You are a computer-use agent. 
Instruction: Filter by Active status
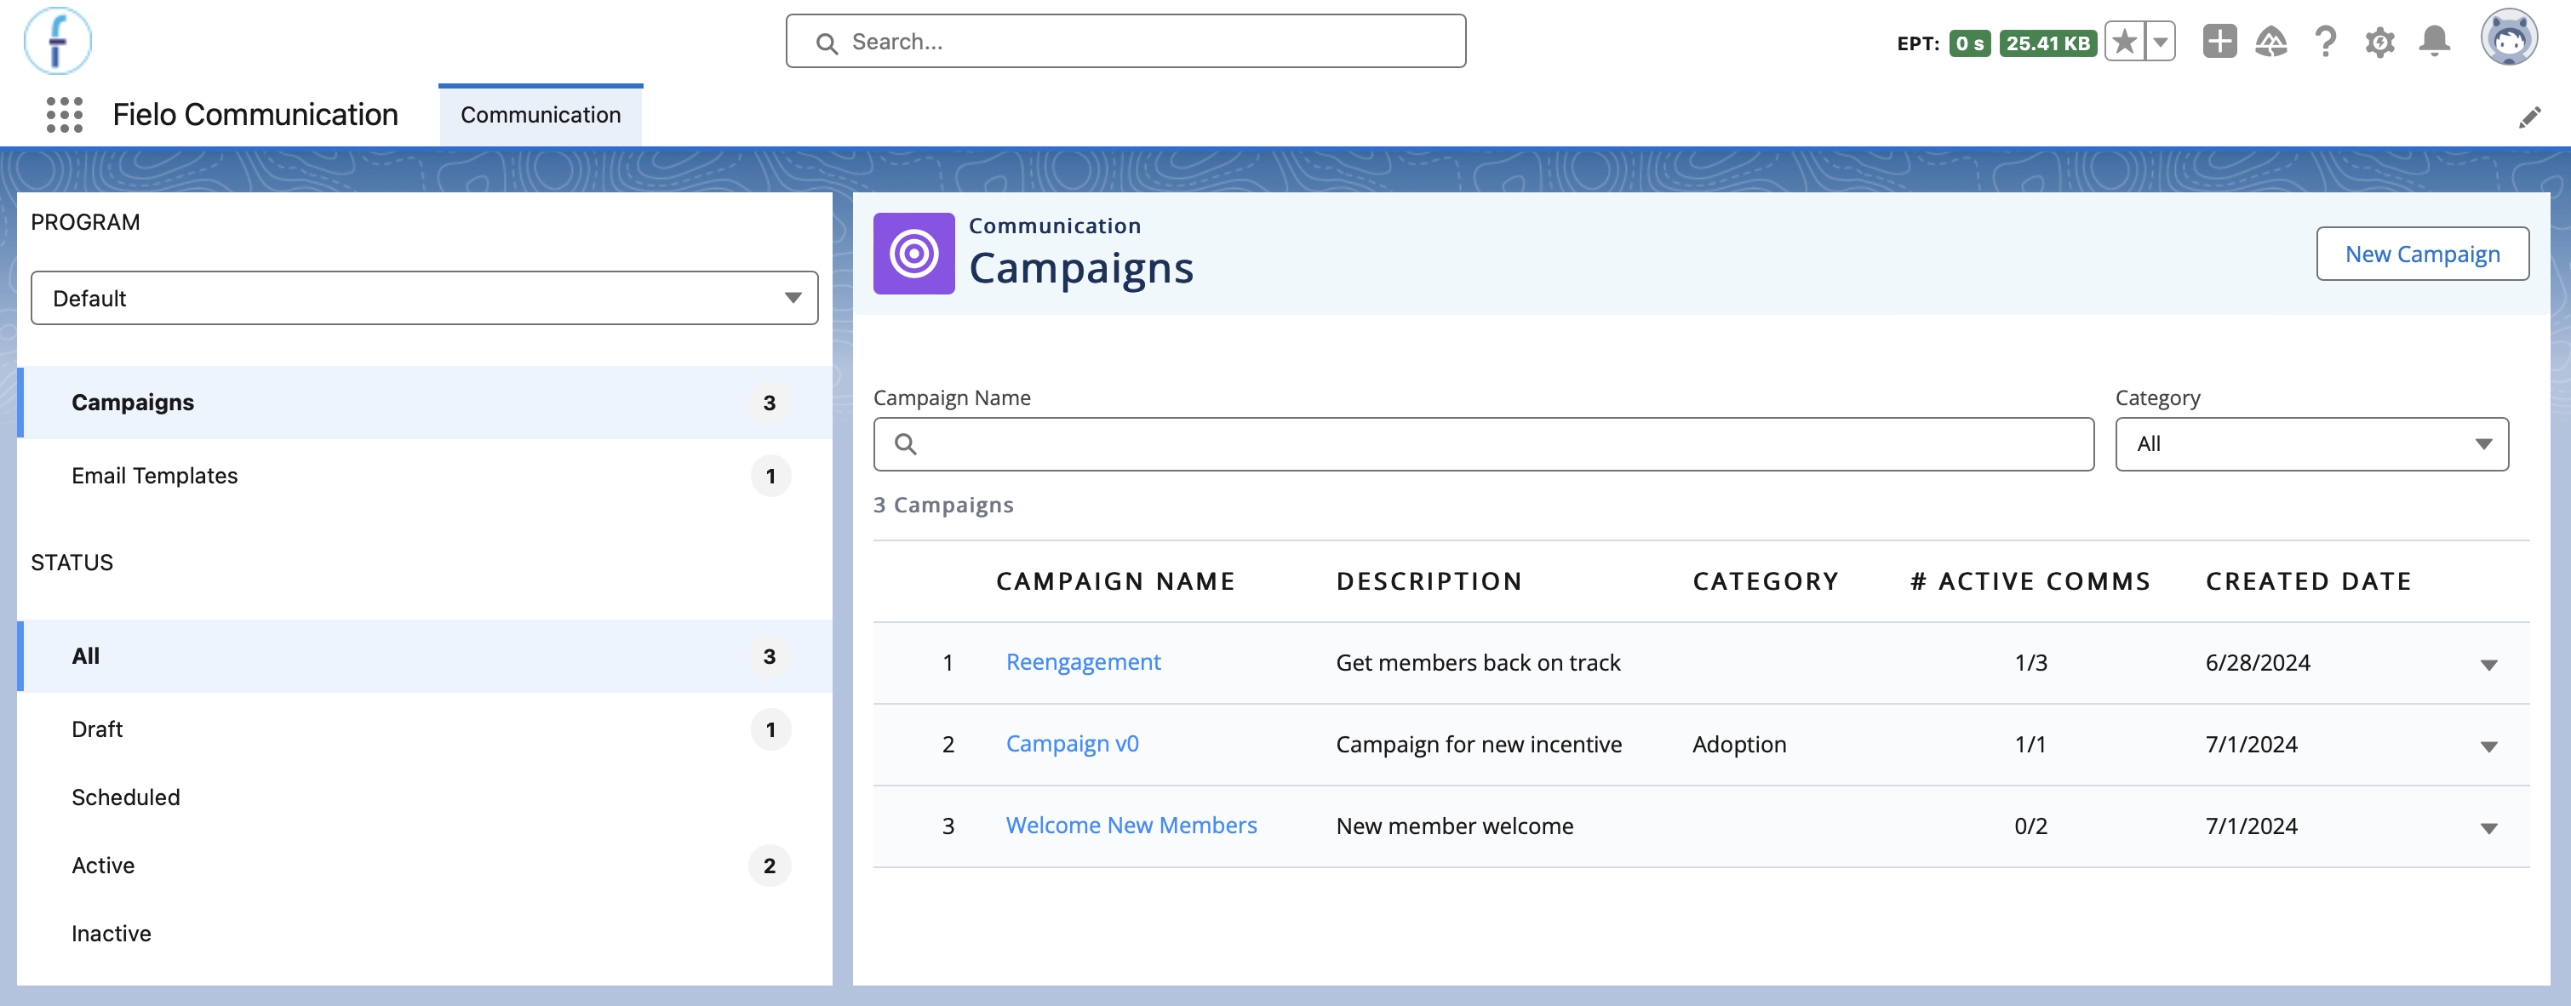coord(424,866)
